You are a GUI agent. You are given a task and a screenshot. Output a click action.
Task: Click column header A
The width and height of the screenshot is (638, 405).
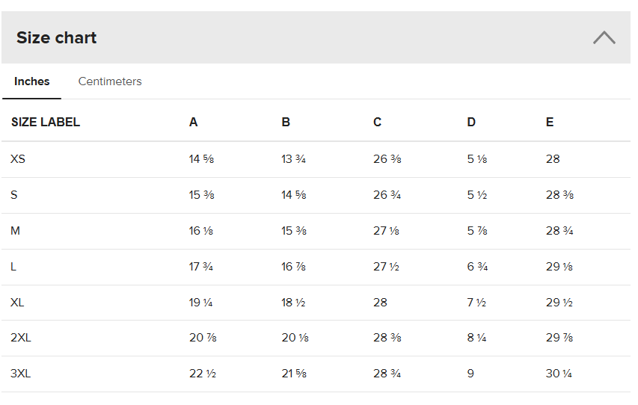coord(194,122)
